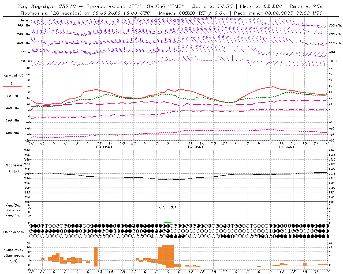Click the Ветер wind panel label
The image size is (343, 274).
coord(25,20)
